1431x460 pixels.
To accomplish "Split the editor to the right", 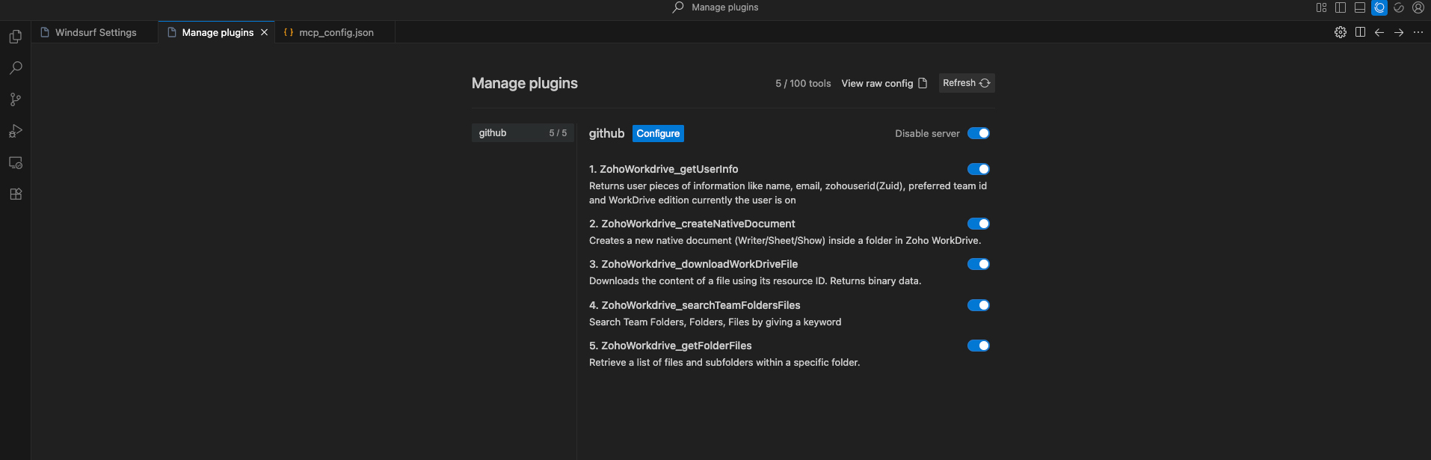I will pos(1360,32).
